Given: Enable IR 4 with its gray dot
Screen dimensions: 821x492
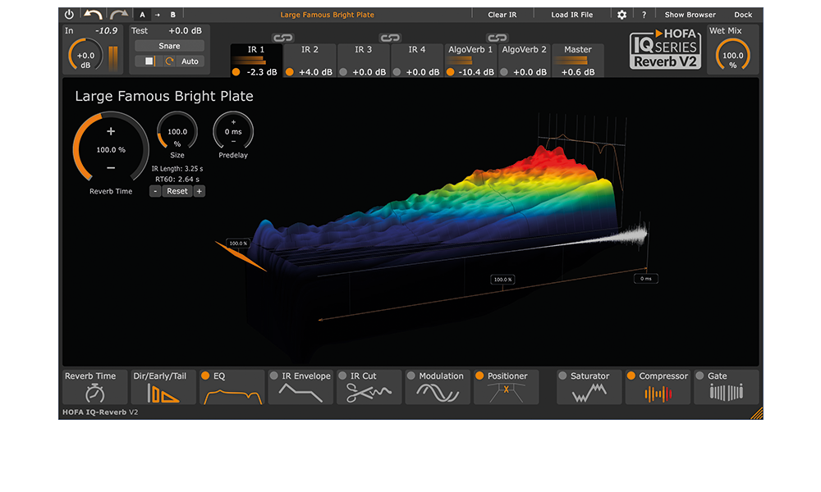Looking at the screenshot, I should [397, 72].
